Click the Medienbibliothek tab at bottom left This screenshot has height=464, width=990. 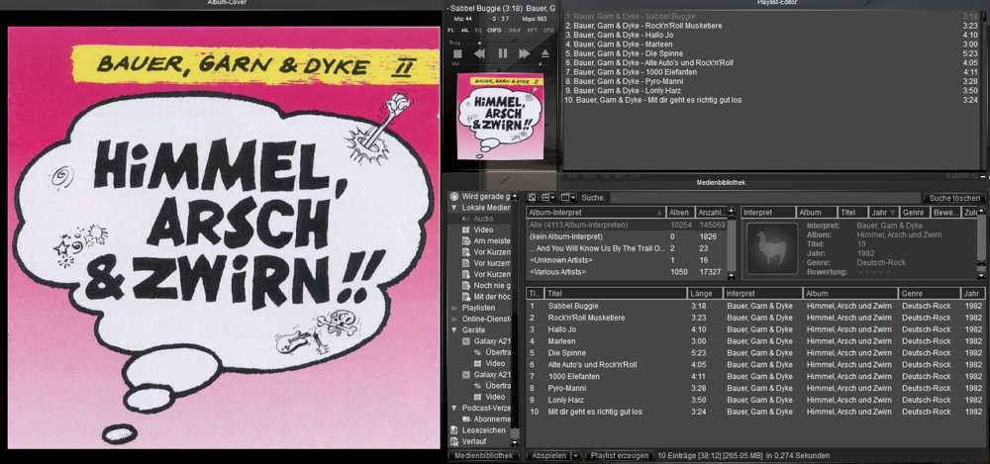click(x=483, y=455)
